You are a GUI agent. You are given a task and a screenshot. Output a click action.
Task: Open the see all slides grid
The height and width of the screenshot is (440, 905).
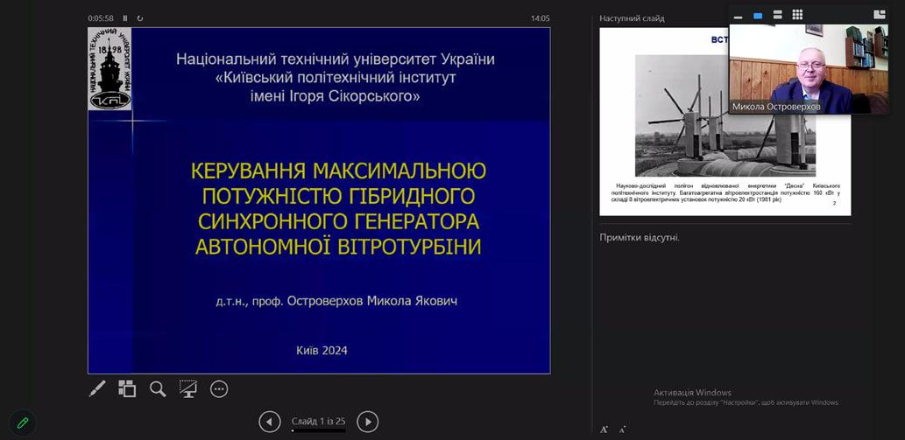click(127, 388)
